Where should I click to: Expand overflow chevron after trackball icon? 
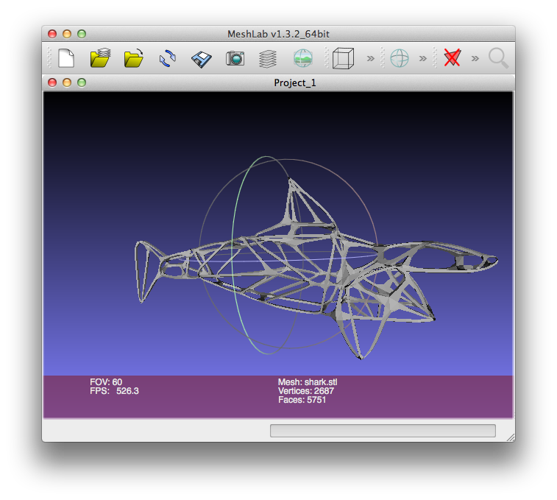coord(423,58)
